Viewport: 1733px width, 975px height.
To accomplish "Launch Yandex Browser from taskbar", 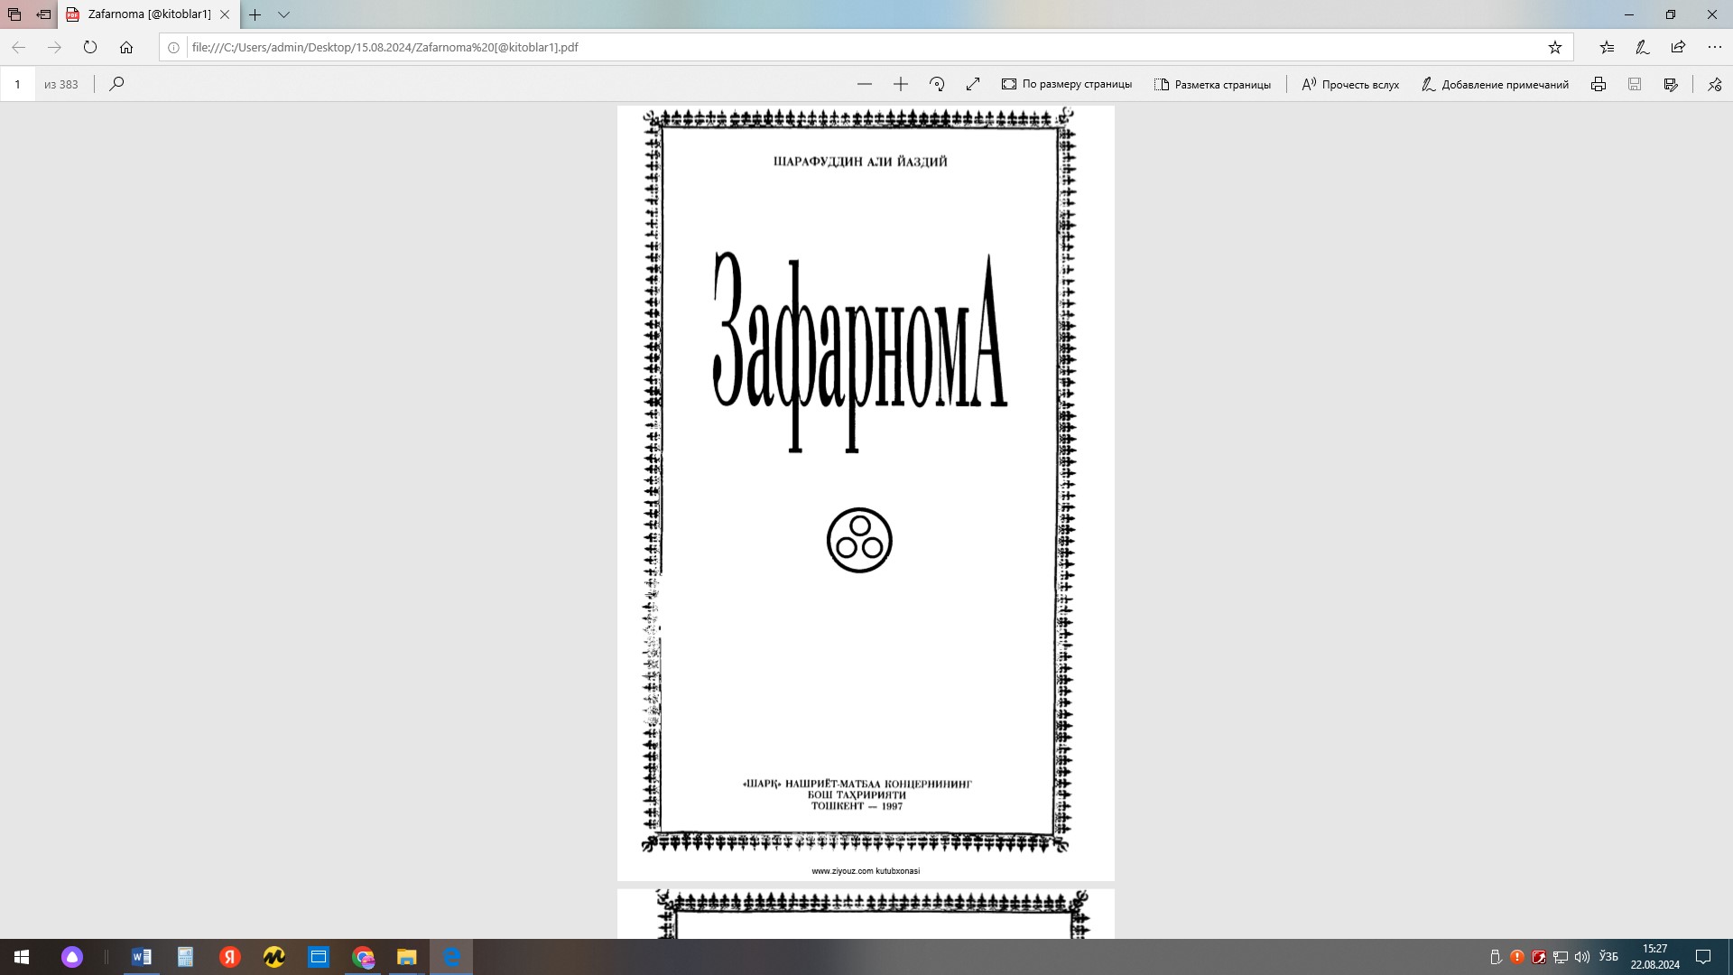I will (x=230, y=957).
